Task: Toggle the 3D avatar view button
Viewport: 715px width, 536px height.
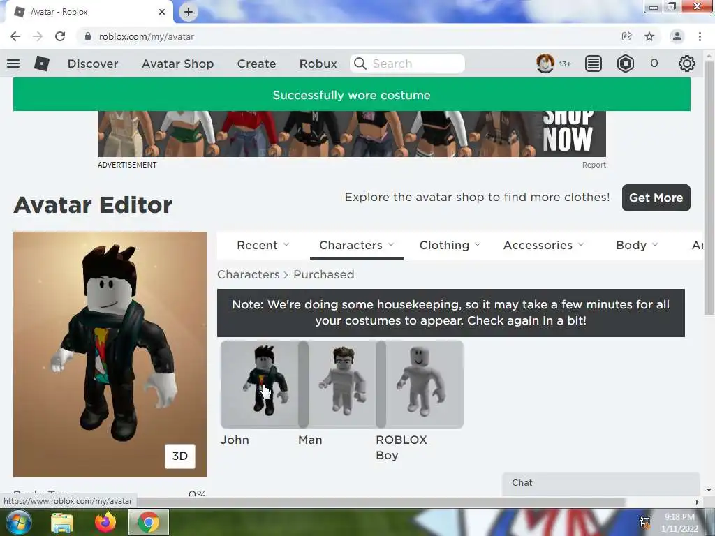Action: tap(179, 456)
